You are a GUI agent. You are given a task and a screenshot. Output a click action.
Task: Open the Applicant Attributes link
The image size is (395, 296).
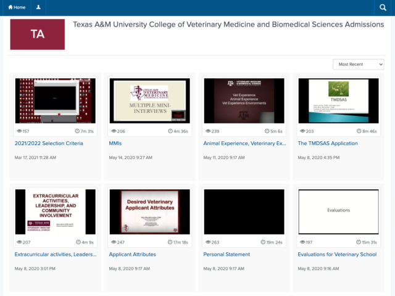coord(132,254)
